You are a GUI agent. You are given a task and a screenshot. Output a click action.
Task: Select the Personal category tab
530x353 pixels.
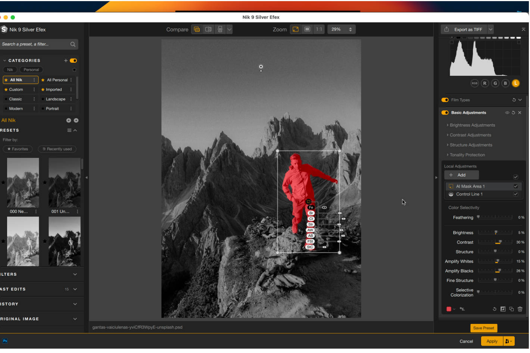point(31,70)
